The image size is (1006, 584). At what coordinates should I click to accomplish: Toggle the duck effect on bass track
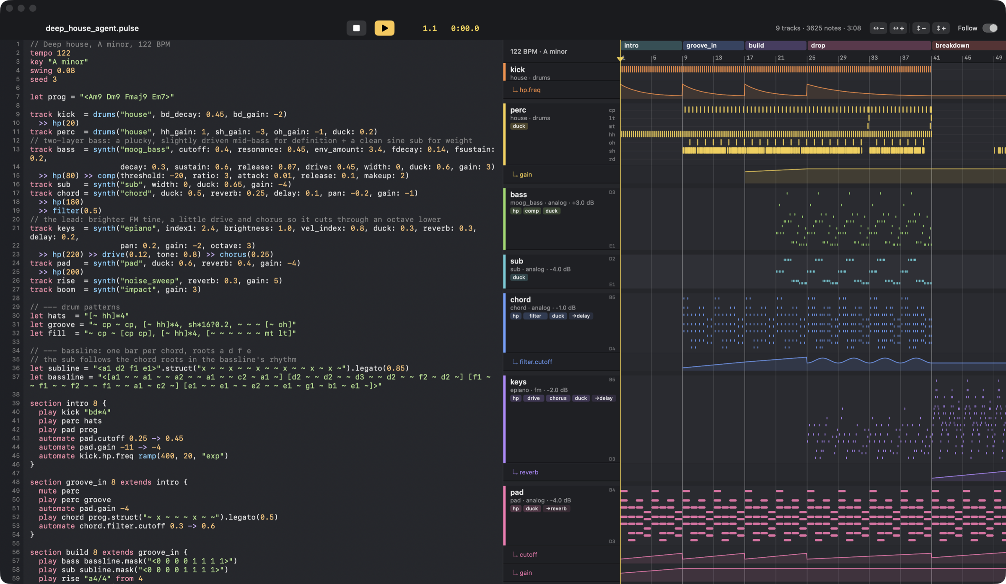[552, 211]
